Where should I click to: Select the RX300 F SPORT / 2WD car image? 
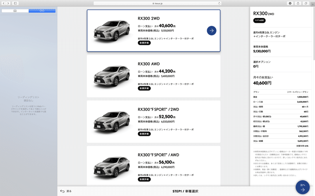(x=112, y=122)
